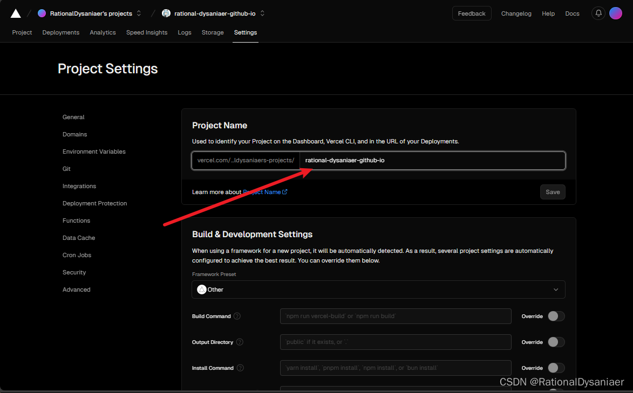Click the Build & Development Settings heading
The image size is (633, 393).
[253, 235]
